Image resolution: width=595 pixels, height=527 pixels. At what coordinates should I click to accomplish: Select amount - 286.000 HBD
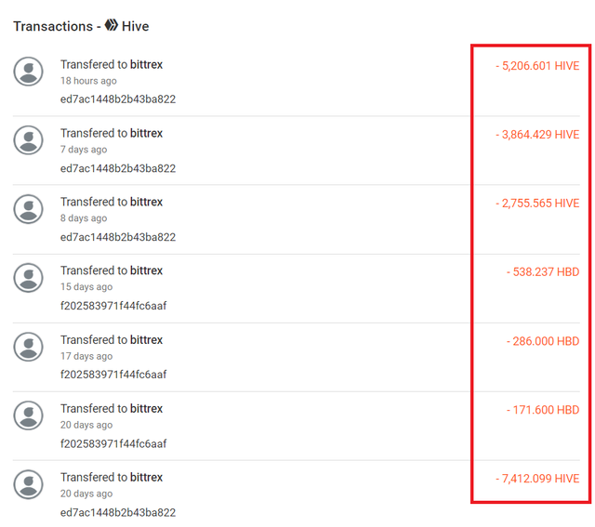pos(543,341)
